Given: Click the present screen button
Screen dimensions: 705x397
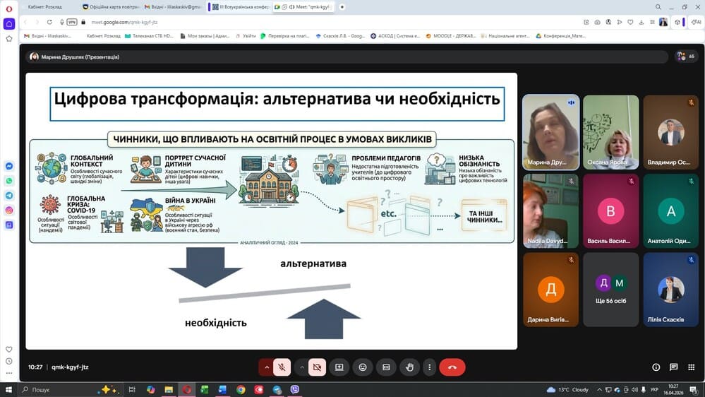Looking at the screenshot, I should coord(339,367).
